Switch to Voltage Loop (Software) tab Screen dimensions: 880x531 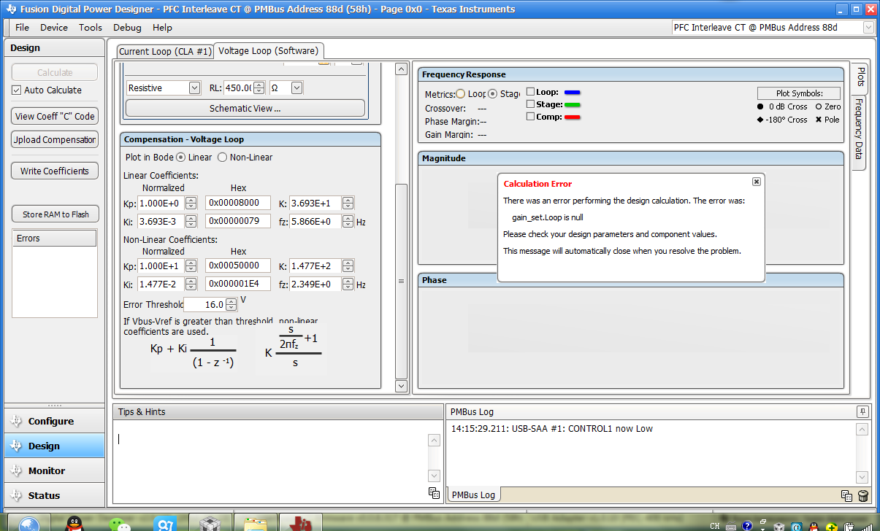(x=269, y=50)
